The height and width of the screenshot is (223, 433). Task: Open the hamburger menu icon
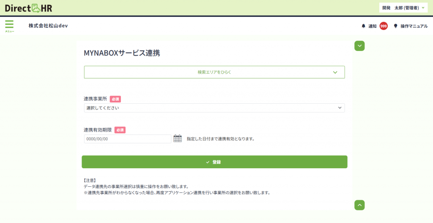point(9,26)
